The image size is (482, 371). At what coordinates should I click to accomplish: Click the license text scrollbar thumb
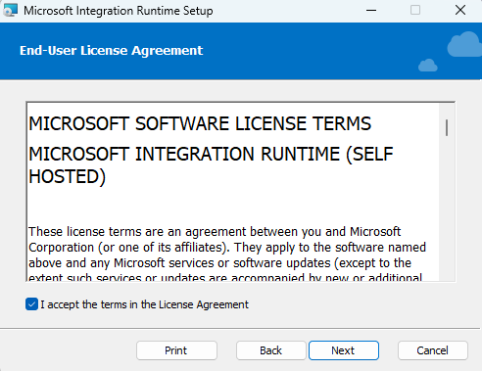[447, 127]
